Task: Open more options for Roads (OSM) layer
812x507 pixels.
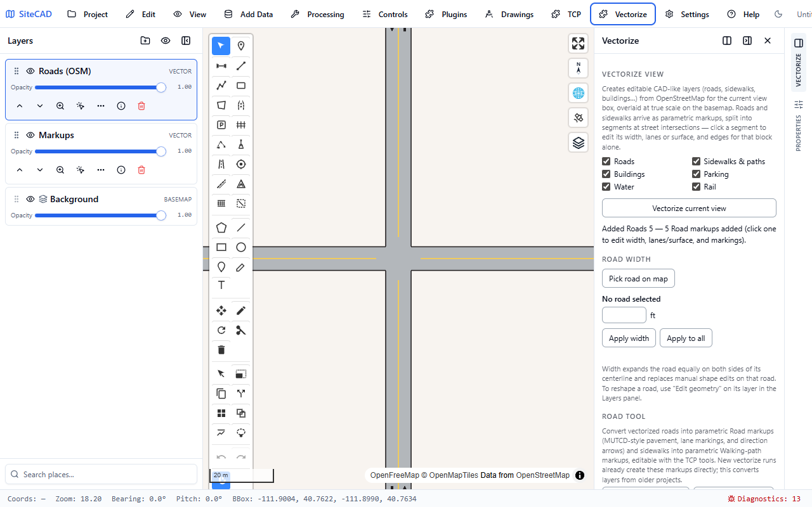Action: click(x=101, y=106)
